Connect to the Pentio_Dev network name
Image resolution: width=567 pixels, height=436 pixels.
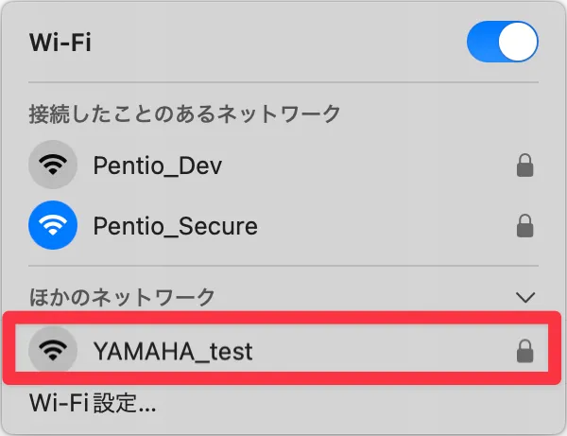(x=158, y=166)
